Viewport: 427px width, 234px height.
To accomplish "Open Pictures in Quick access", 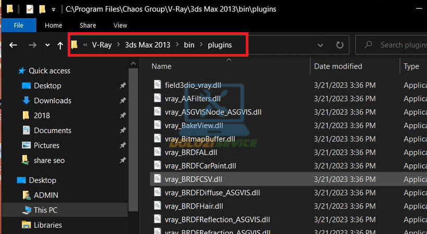I will click(x=46, y=146).
